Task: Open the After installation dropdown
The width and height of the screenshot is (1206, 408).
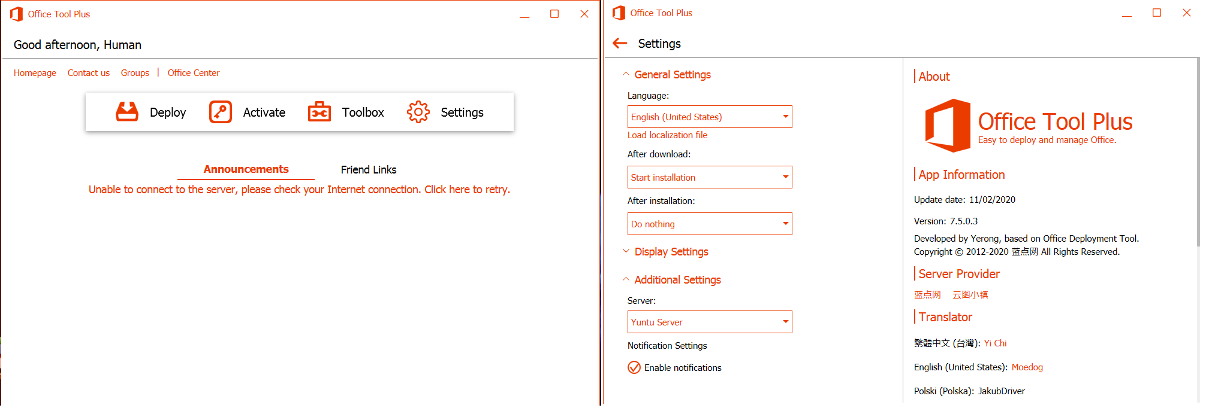Action: (x=710, y=224)
